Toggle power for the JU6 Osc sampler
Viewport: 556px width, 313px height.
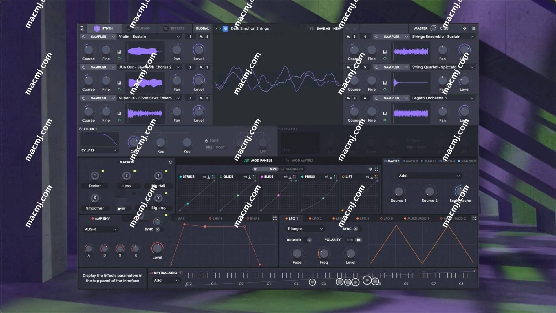coord(84,67)
